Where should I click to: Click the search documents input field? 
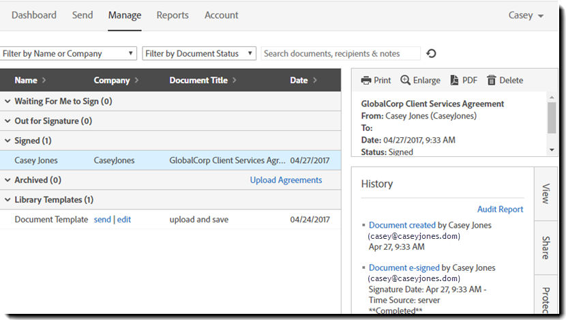click(341, 53)
